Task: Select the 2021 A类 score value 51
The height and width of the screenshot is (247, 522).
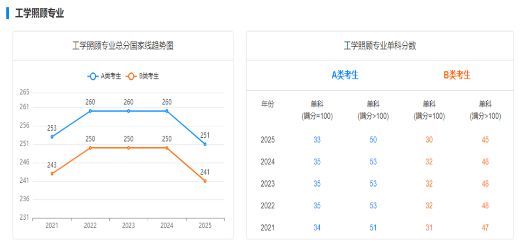Action: [x=373, y=228]
